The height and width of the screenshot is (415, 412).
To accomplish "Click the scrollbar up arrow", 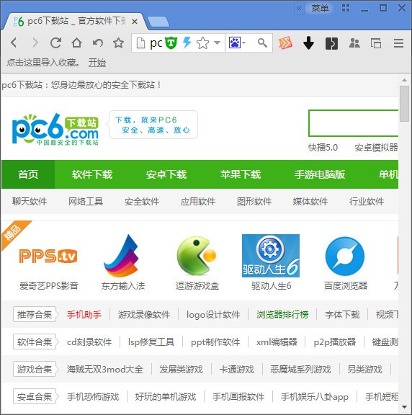I will 404,80.
